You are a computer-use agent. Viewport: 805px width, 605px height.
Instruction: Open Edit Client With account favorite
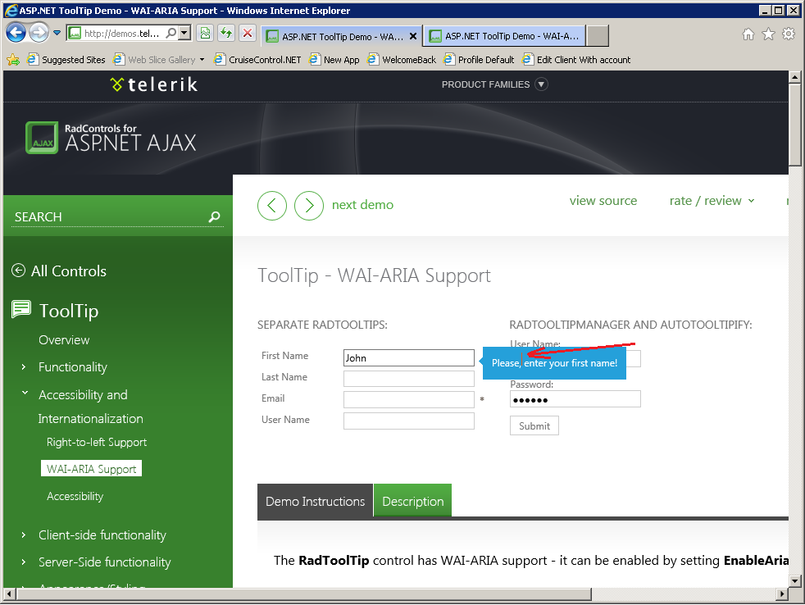[576, 60]
